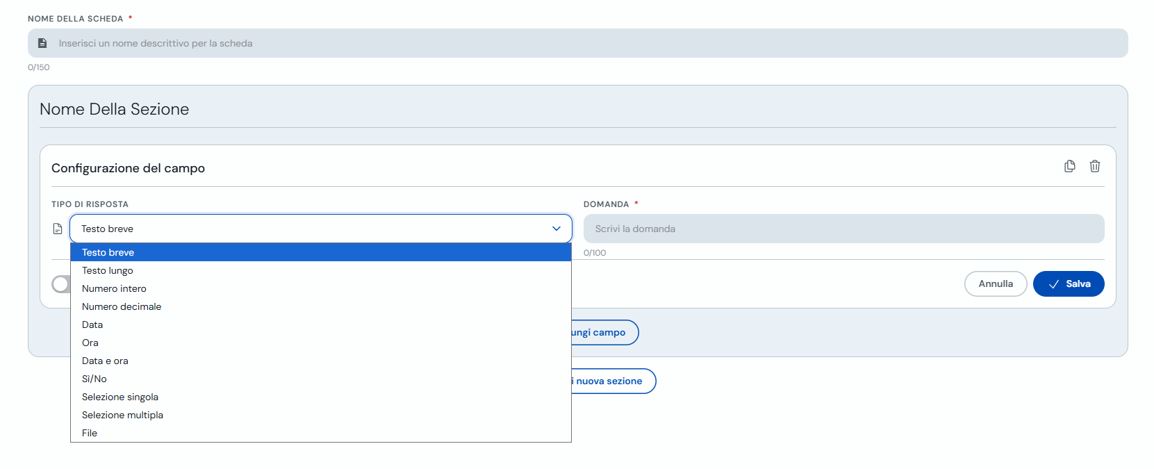Click the add field (campo) button
The image size is (1154, 469).
[x=604, y=332]
